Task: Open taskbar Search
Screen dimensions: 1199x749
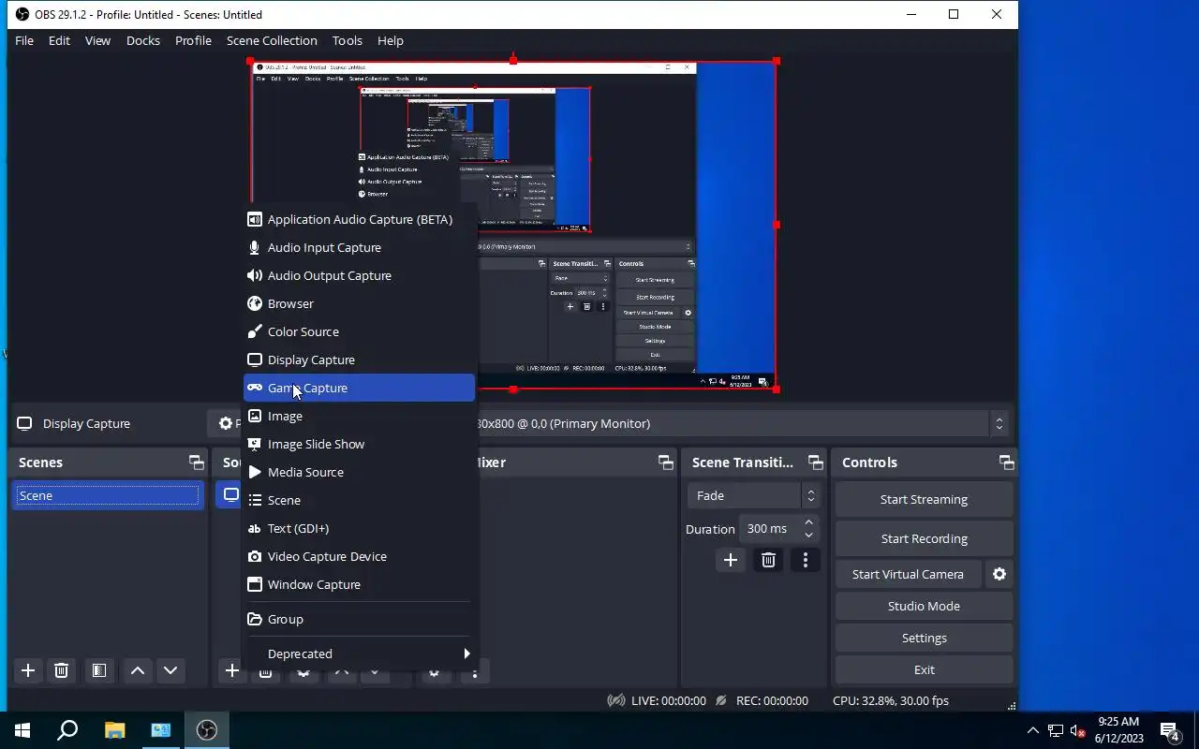Action: 67,730
